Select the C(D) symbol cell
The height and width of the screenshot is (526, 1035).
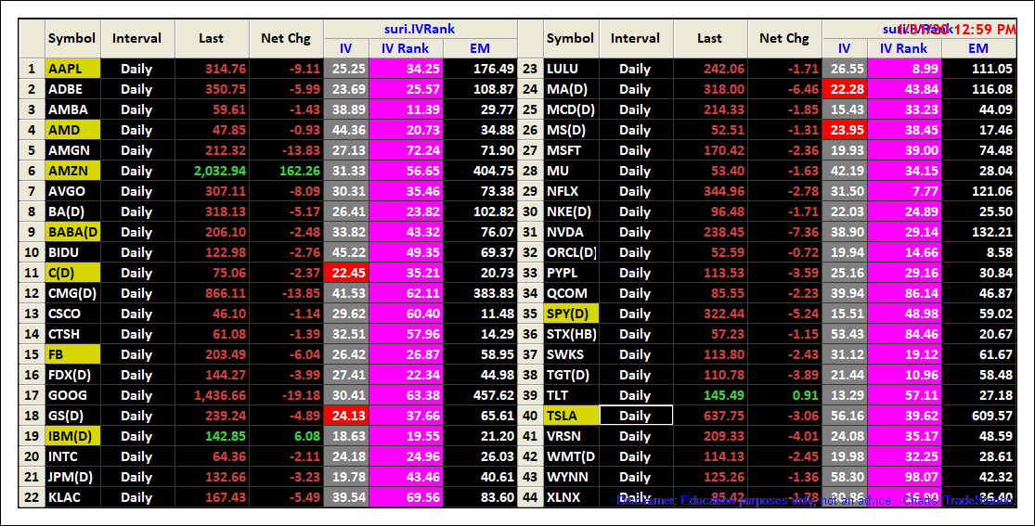[72, 274]
